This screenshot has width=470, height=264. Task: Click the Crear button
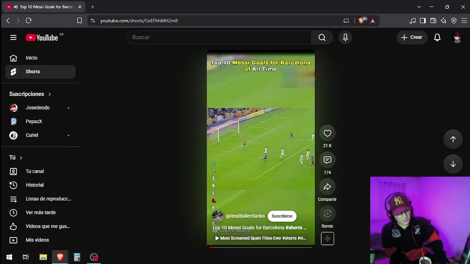tap(412, 37)
